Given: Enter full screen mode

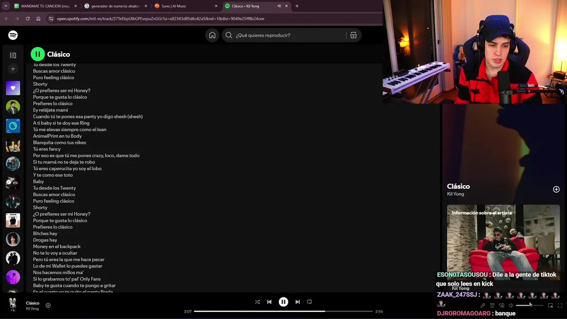Looking at the screenshot, I should pos(560,305).
